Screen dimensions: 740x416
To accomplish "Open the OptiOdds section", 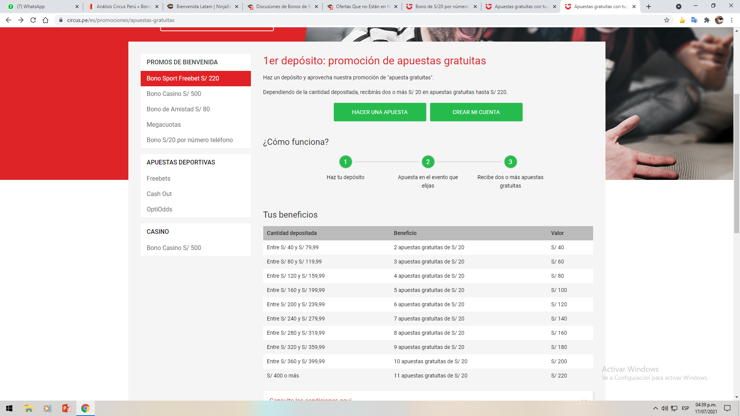I will click(x=196, y=209).
